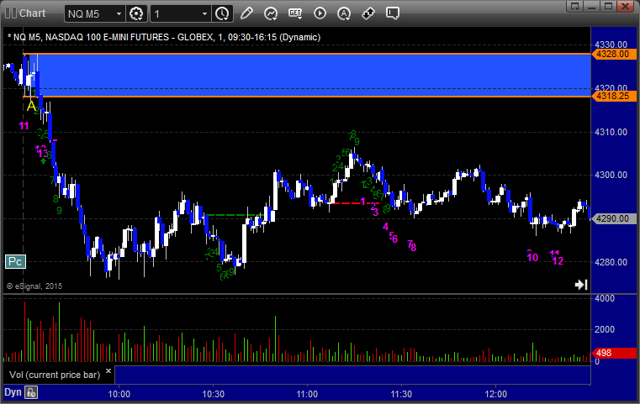
Task: Toggle the Pc previous close marker
Action: coord(15,262)
